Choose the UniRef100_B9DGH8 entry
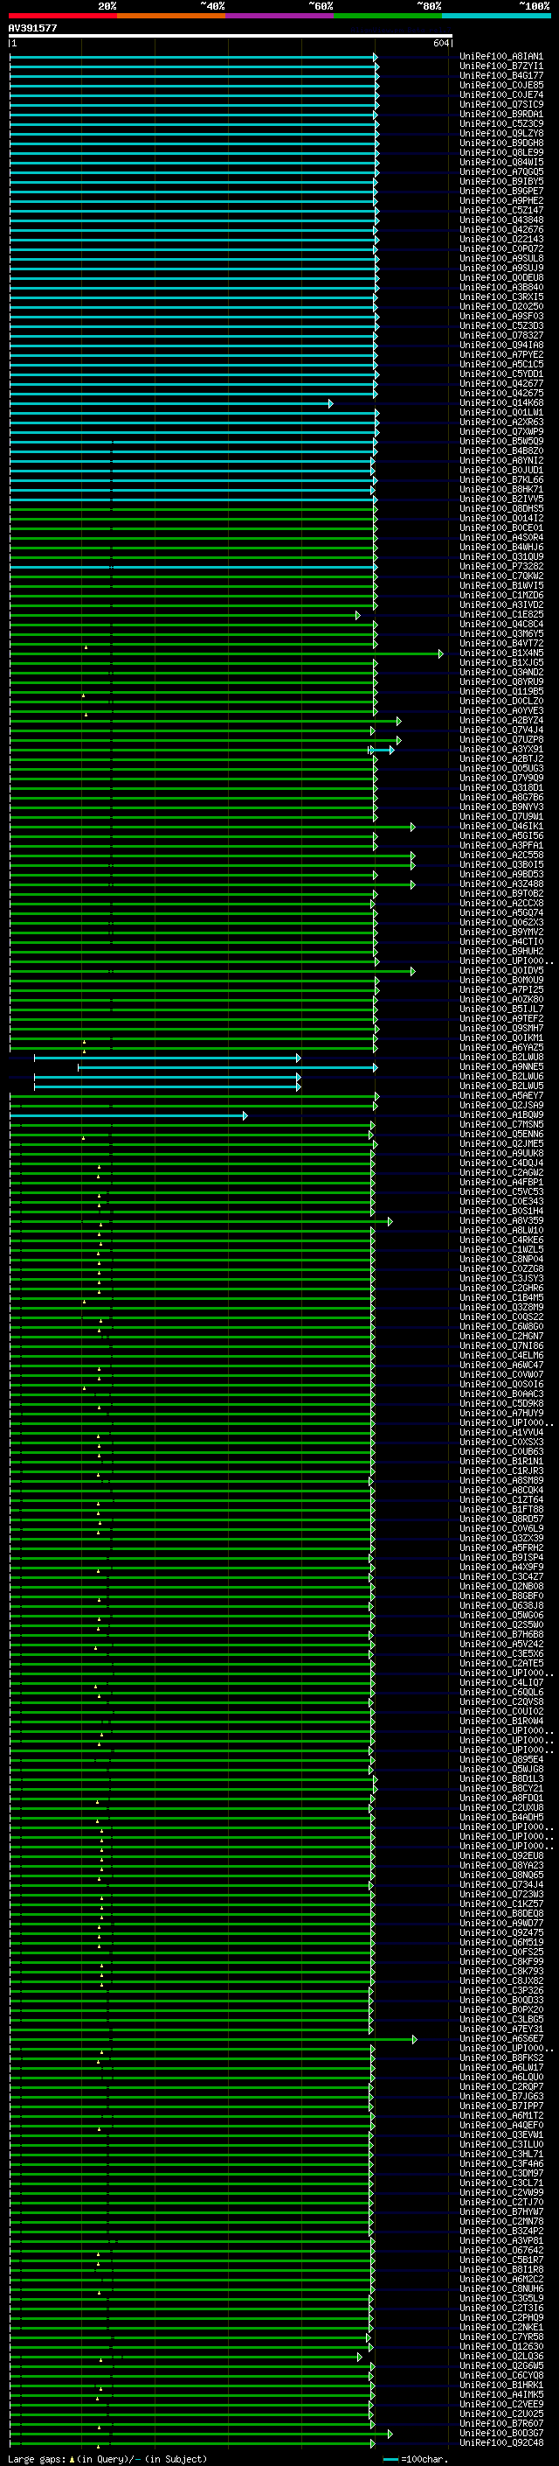This screenshot has width=559, height=2466. pos(501,143)
